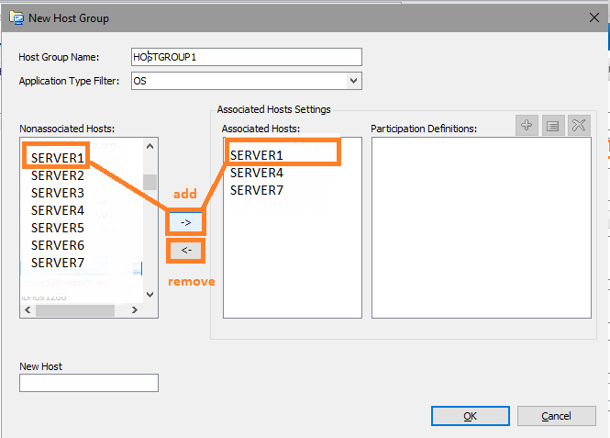Select SERVER1 in Nonassociated Hosts list

point(57,158)
